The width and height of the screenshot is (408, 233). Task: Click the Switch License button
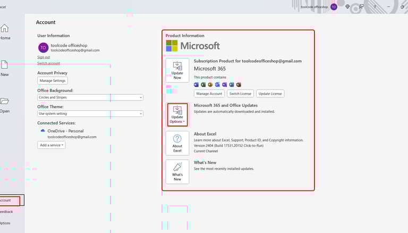point(240,94)
